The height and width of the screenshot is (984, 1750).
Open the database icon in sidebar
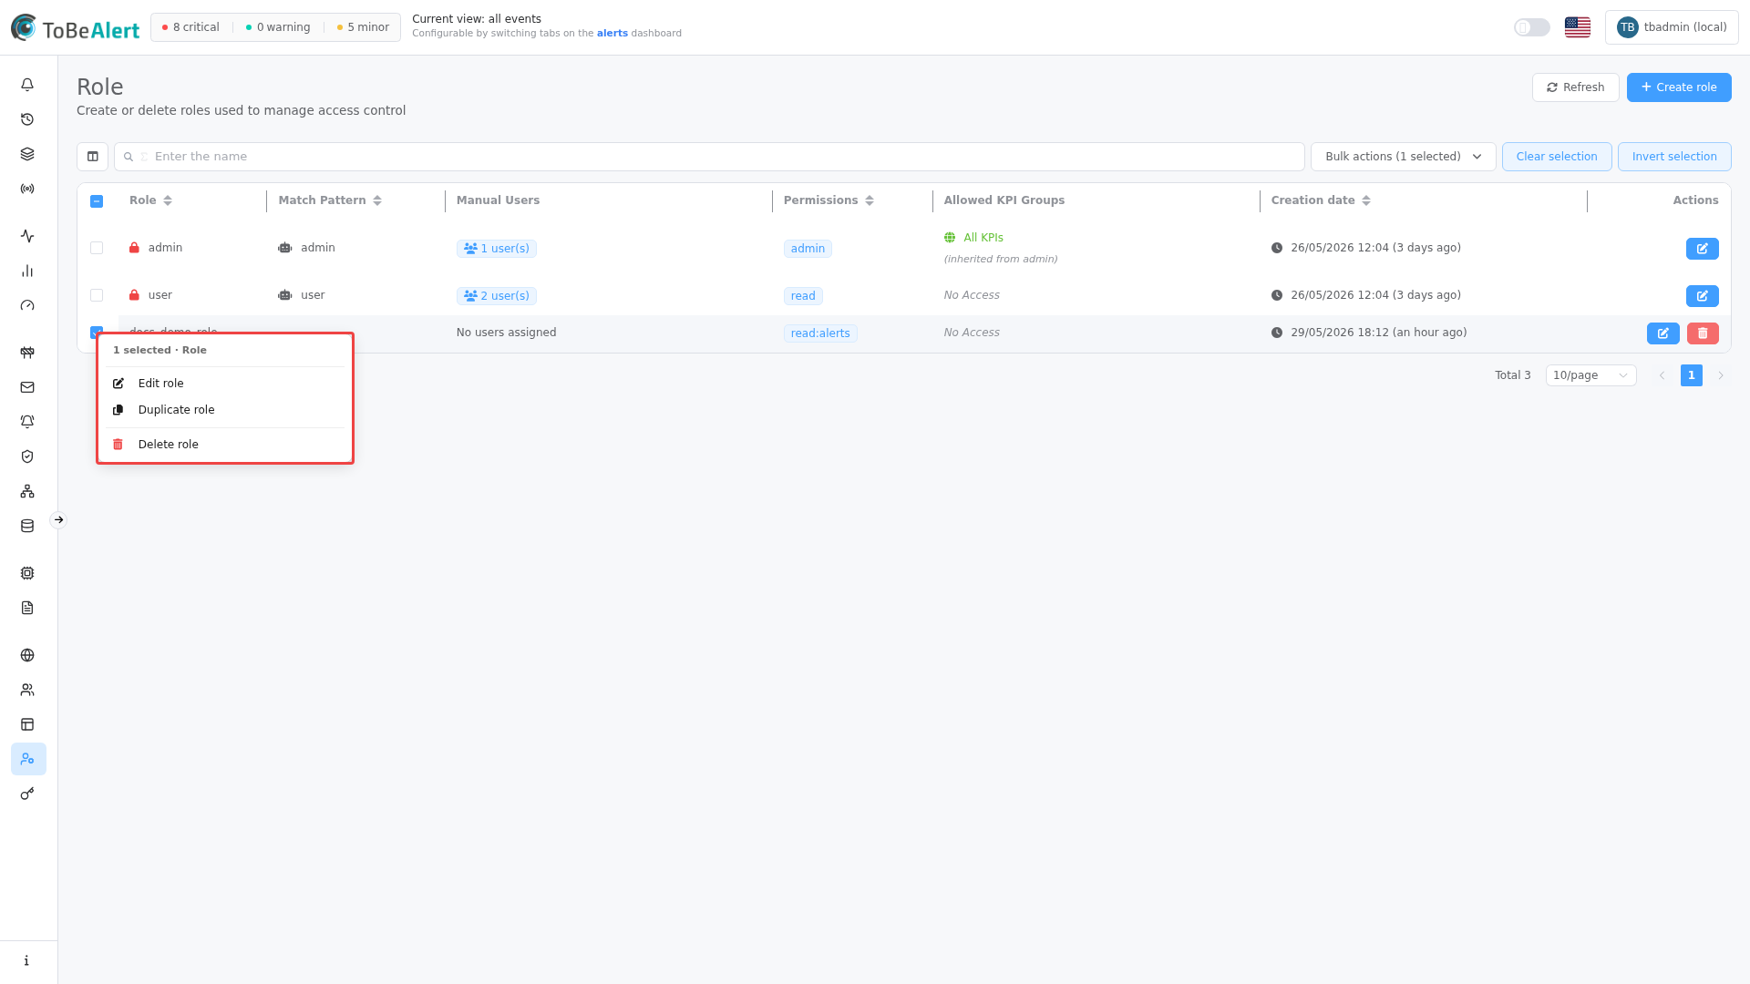tap(27, 526)
